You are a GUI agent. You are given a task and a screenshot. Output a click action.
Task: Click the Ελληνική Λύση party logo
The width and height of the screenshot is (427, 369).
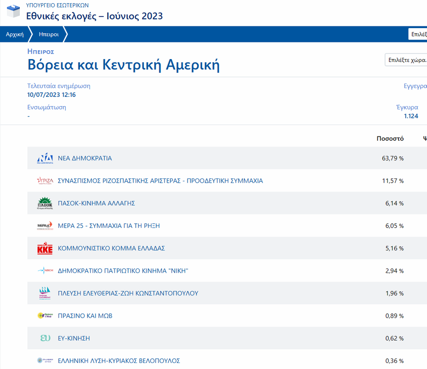point(45,361)
